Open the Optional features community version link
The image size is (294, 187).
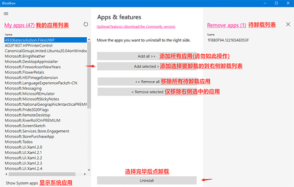click(x=136, y=26)
